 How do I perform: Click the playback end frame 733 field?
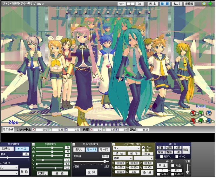pos(177,170)
